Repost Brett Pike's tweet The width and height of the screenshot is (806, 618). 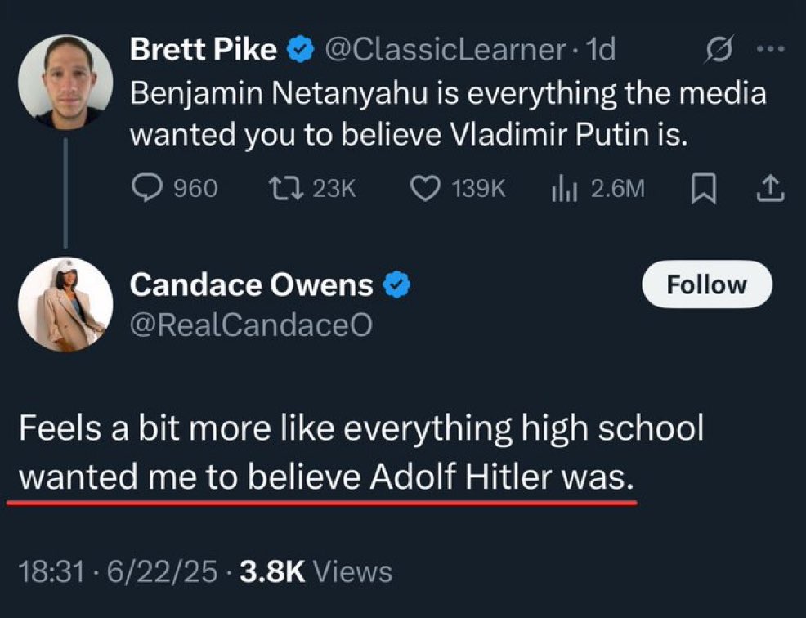tap(312, 188)
